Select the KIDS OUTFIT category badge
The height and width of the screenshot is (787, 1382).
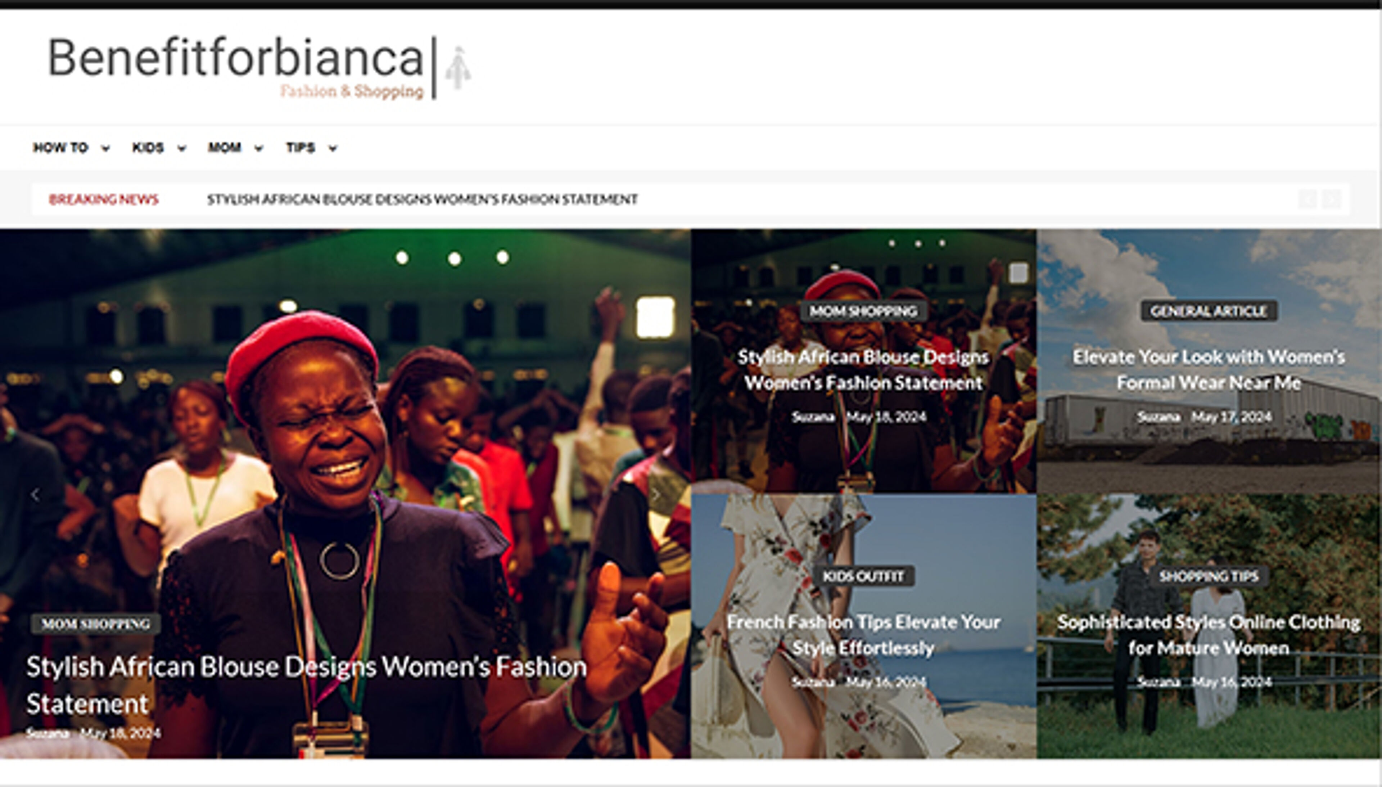coord(863,576)
